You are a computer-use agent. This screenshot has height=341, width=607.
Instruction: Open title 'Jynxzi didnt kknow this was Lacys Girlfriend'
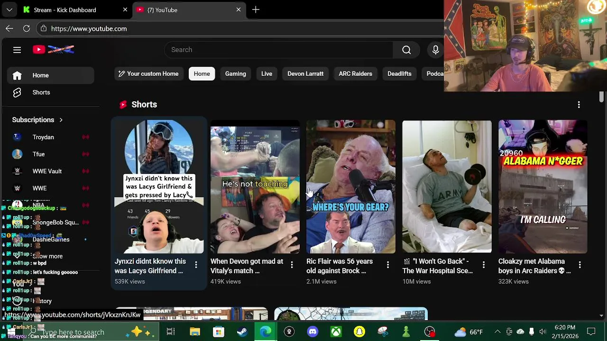(x=150, y=266)
